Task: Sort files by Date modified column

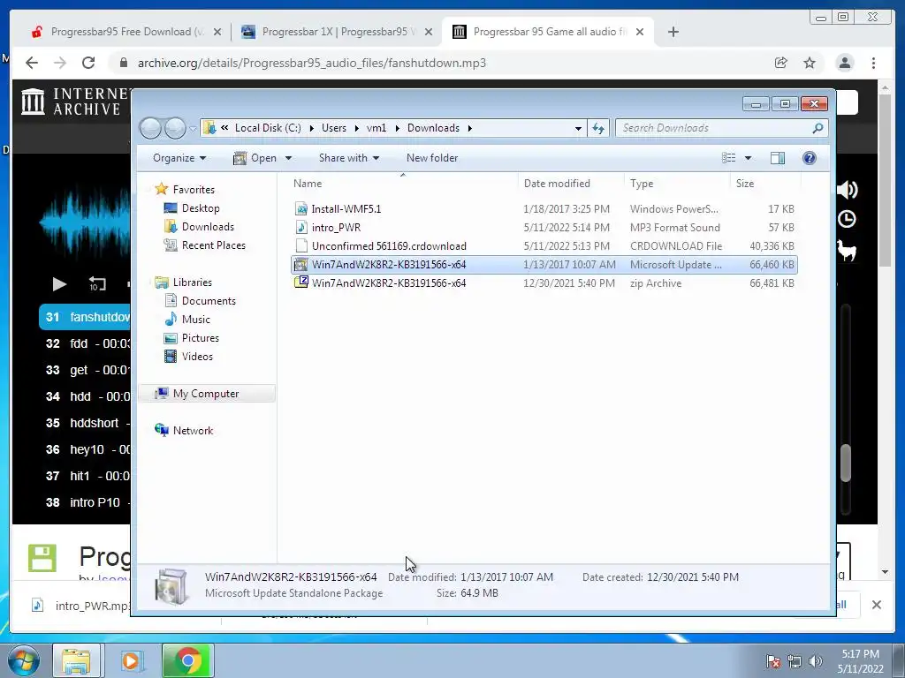Action: (571, 184)
